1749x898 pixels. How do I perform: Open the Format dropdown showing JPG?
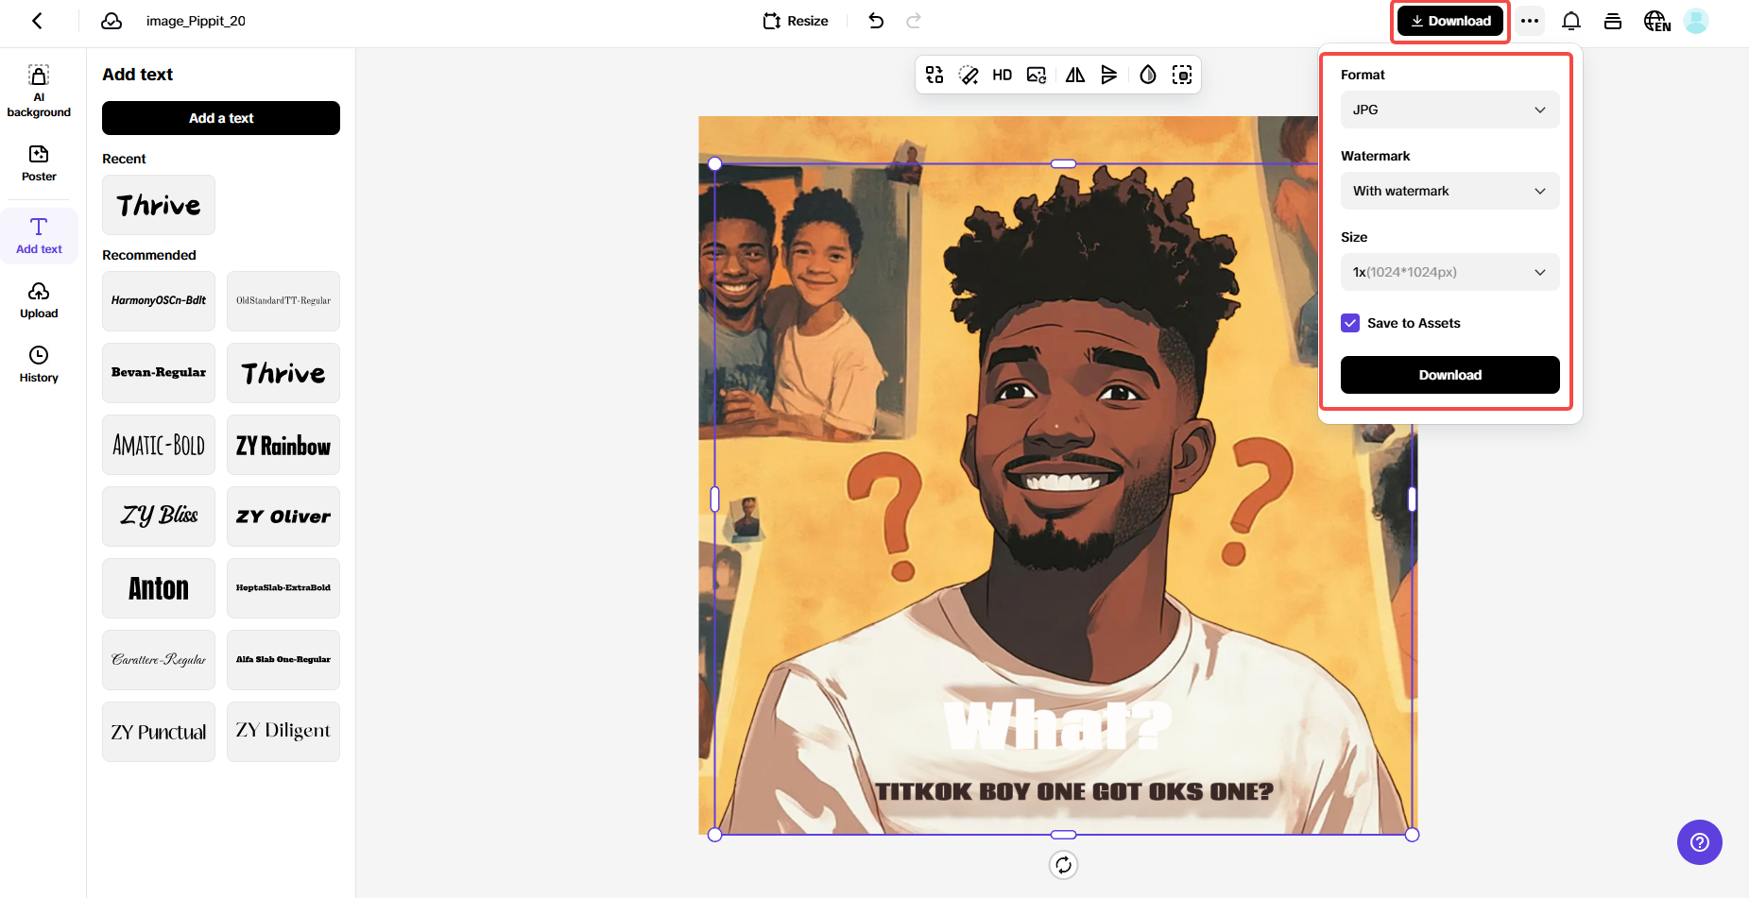(1449, 110)
